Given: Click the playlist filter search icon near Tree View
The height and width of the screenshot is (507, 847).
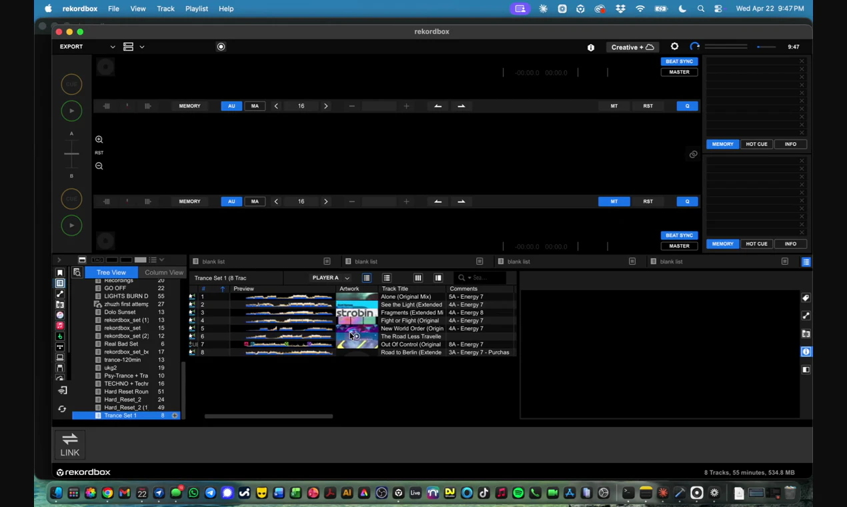Looking at the screenshot, I should (x=77, y=273).
